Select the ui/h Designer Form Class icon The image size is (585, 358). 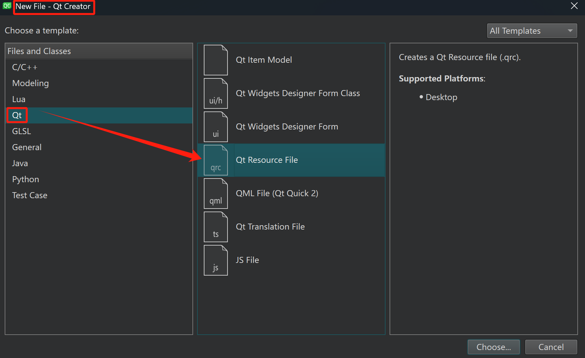point(216,93)
